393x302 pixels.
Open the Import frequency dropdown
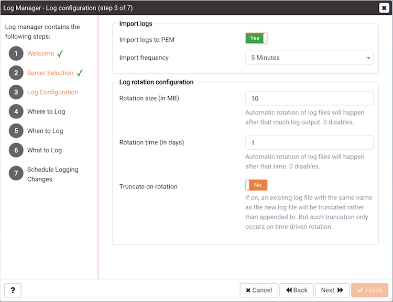[x=309, y=58]
